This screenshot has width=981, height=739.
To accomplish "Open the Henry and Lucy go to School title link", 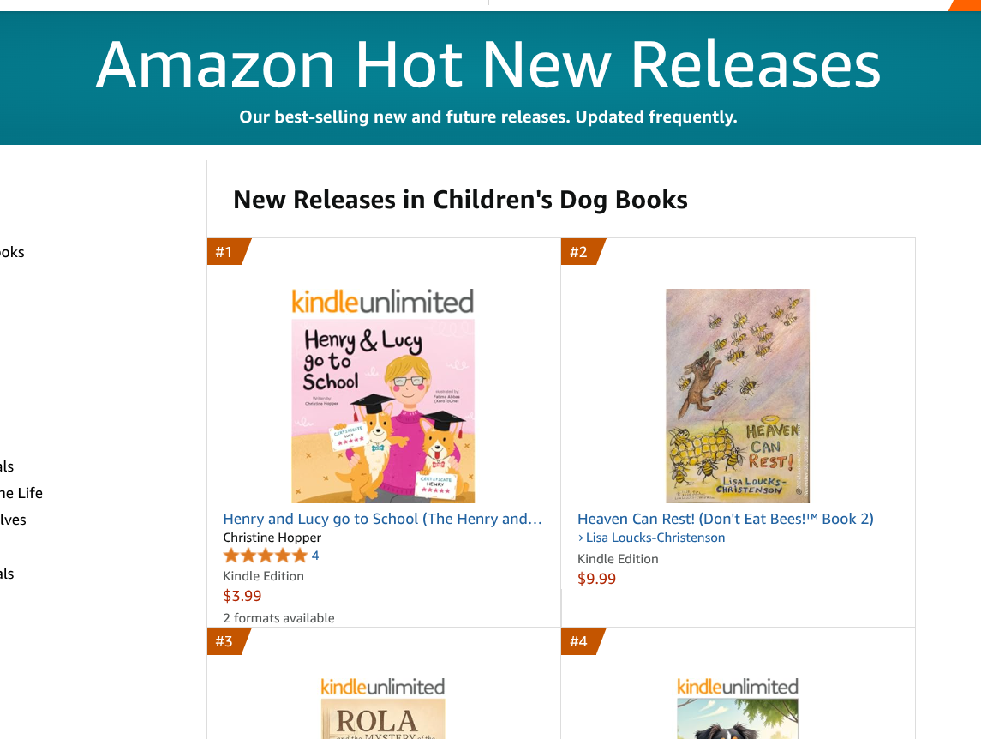I will pos(382,519).
